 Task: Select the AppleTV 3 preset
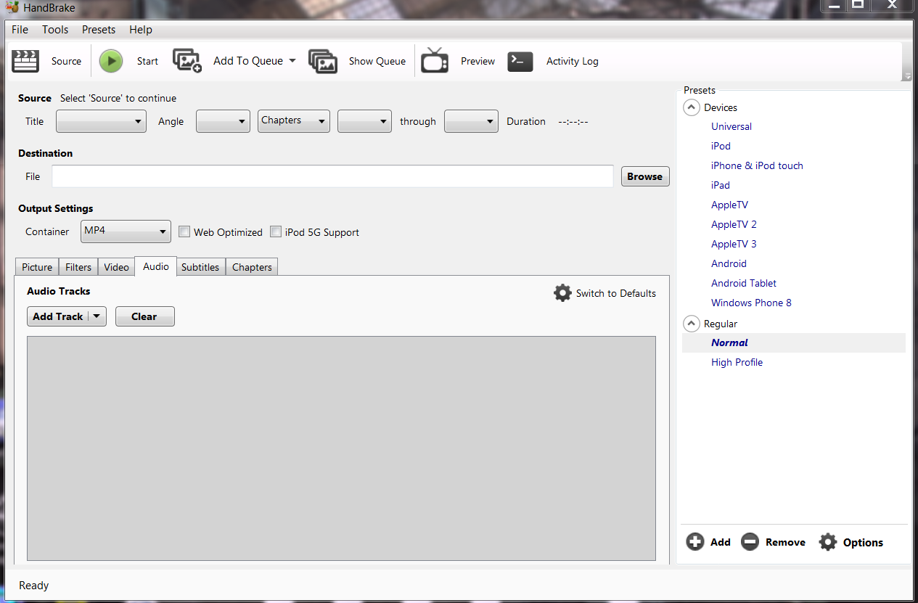point(734,244)
